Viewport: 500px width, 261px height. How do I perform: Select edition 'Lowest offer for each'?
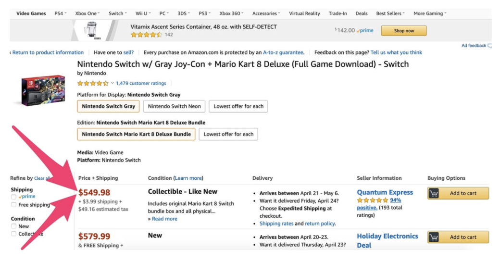click(228, 134)
